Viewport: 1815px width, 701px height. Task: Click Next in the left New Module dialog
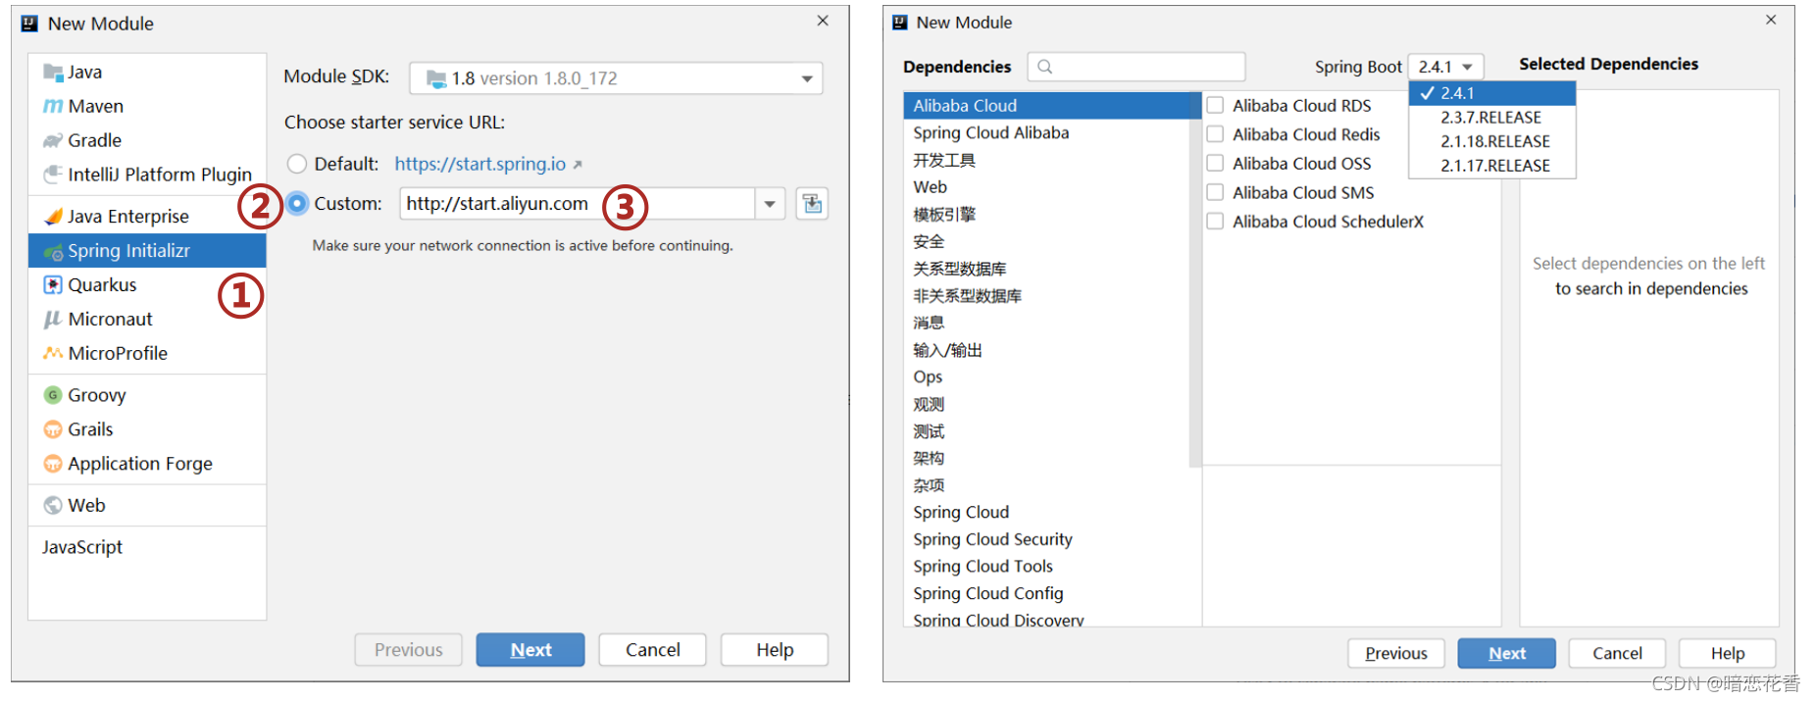[x=529, y=650]
